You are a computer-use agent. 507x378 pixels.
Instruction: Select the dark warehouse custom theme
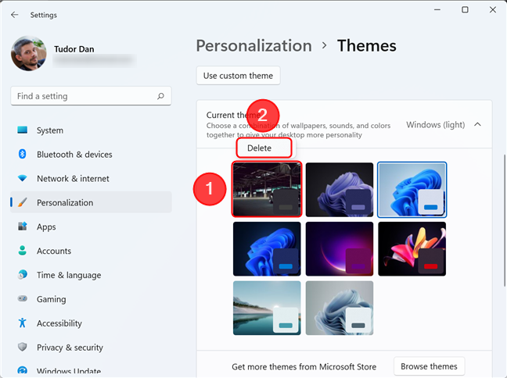[267, 189]
